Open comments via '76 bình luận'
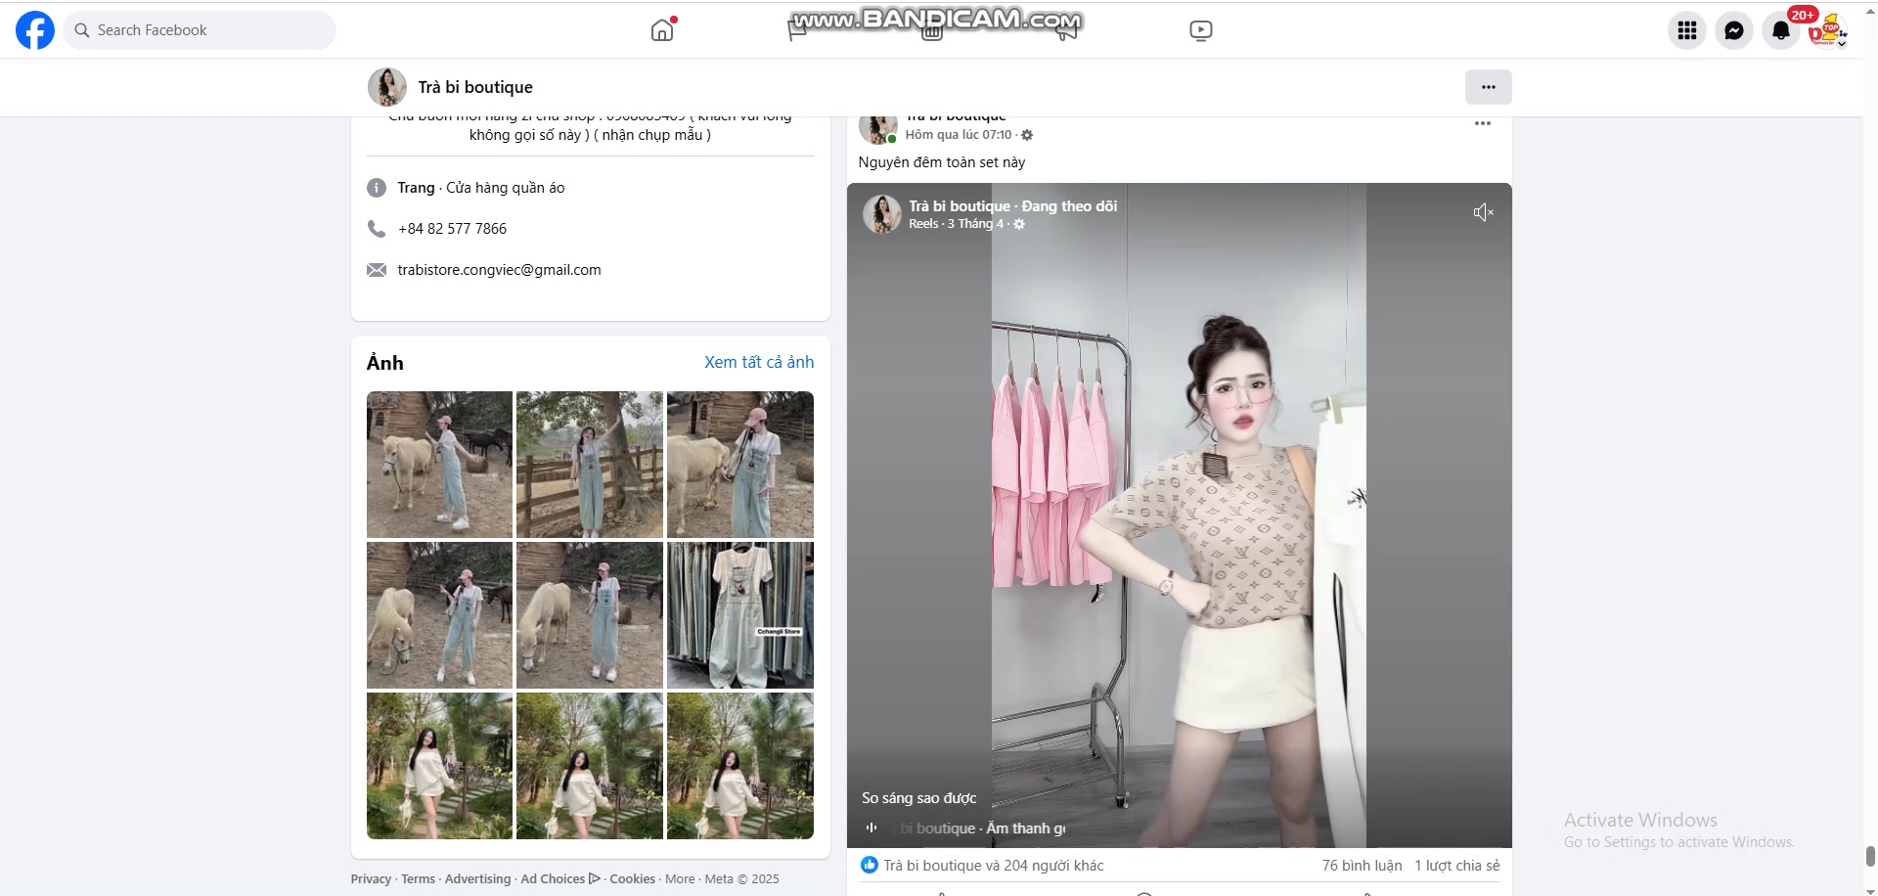Screen dimensions: 1878x896 (x=1361, y=865)
